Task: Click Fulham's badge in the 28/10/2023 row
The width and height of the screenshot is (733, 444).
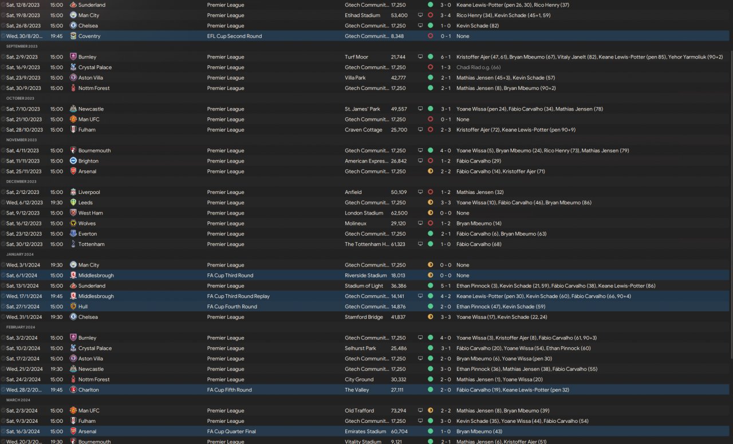Action: pyautogui.click(x=73, y=130)
